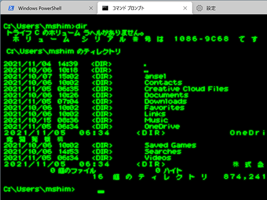The image size is (267, 200).
Task: Click the 'OneDrive' directory name
Action: coord(162,127)
